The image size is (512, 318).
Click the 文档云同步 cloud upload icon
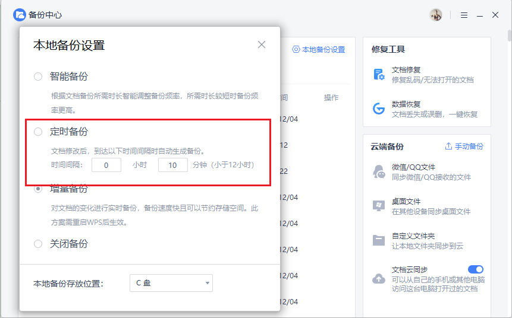tap(379, 278)
